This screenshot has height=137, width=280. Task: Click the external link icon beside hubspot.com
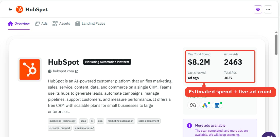[77, 71]
